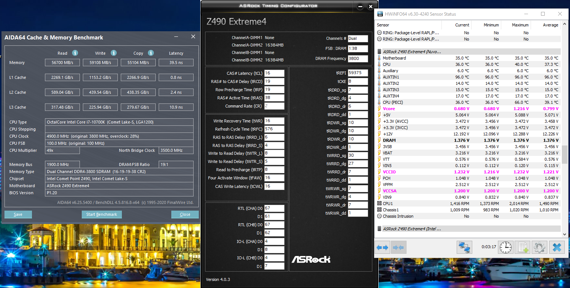Start logging with the HWiNFO log file icon
The height and width of the screenshot is (288, 570).
(x=523, y=247)
